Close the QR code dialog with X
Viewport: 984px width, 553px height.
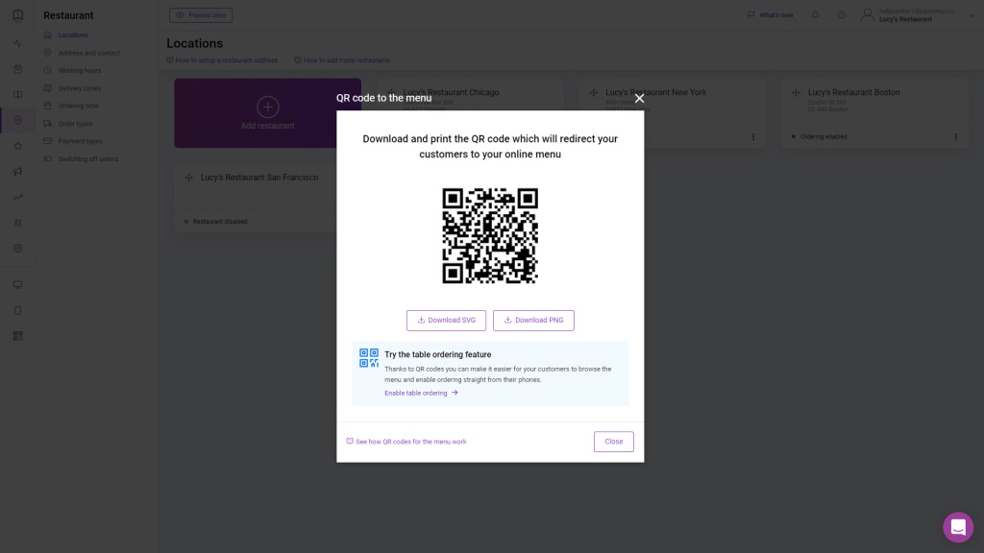pos(639,99)
